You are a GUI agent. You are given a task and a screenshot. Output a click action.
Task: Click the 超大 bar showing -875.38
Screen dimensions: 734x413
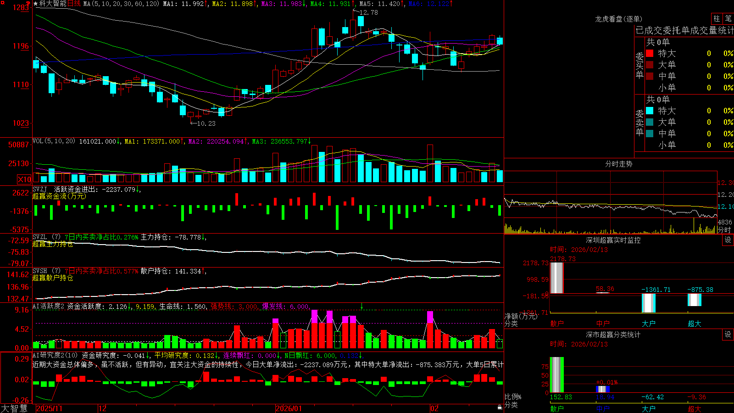[x=695, y=300]
